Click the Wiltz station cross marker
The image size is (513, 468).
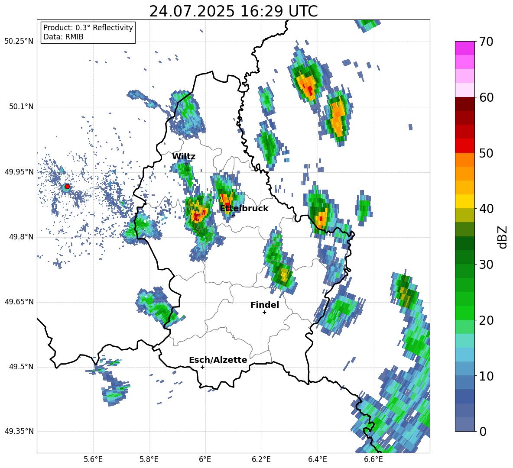coord(186,164)
